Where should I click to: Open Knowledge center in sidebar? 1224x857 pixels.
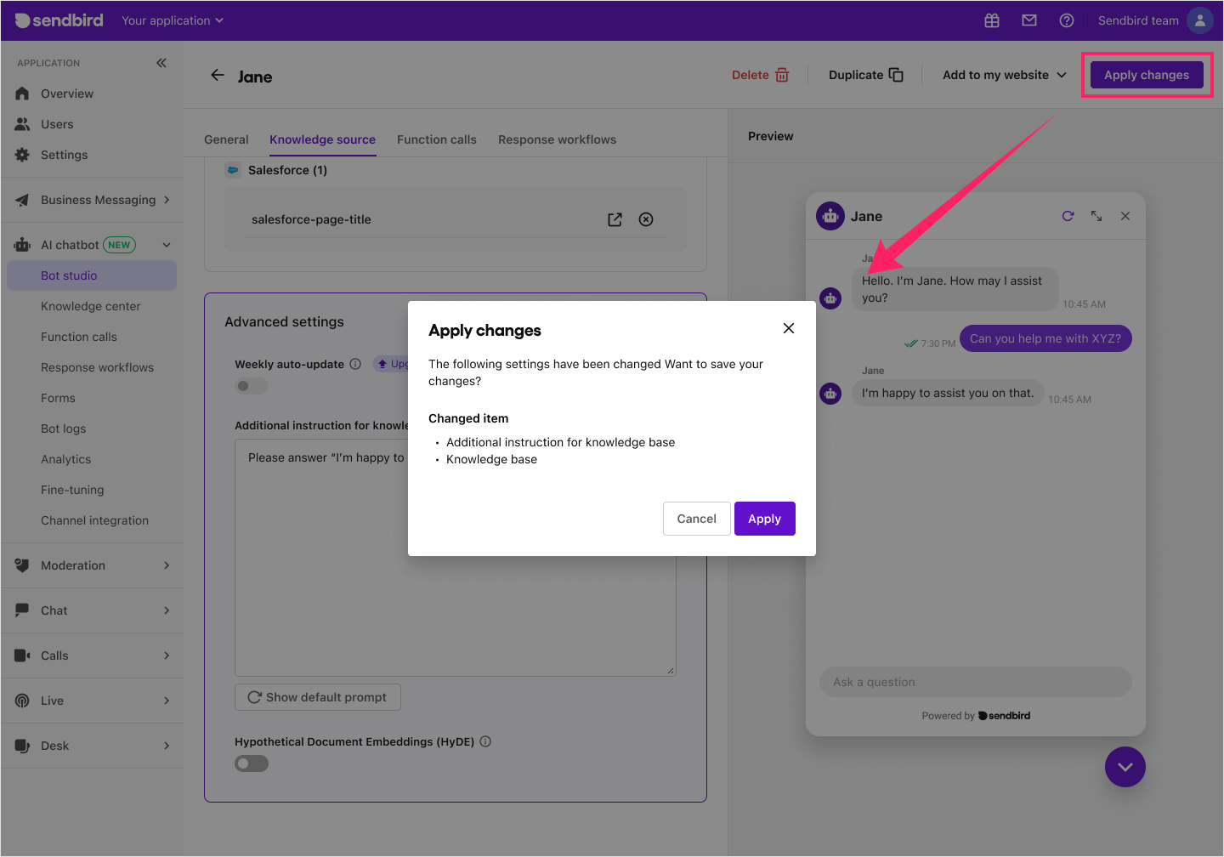pyautogui.click(x=92, y=306)
